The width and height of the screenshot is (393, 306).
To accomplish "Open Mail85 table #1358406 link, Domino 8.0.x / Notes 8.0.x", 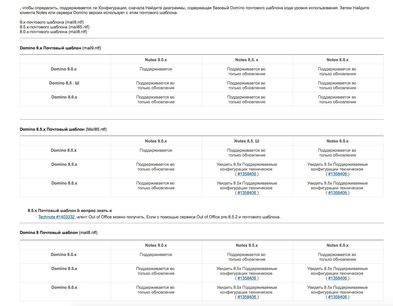I will (x=338, y=193).
